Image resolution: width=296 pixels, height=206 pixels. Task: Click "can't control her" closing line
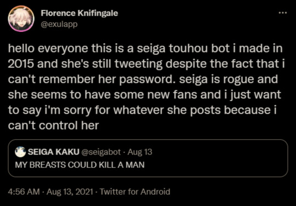point(53,125)
